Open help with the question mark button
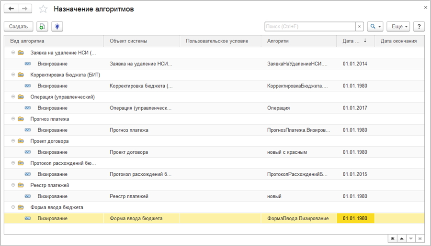 (x=419, y=26)
